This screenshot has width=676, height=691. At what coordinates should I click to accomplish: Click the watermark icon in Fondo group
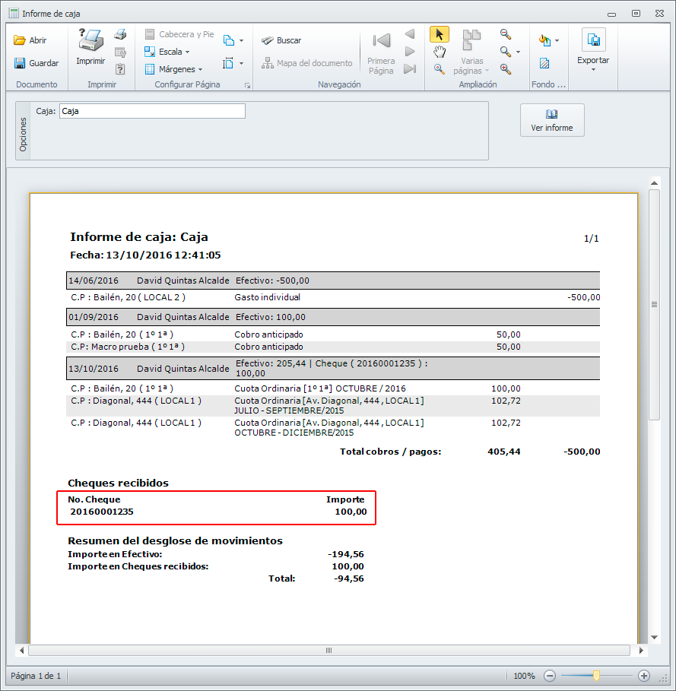[544, 63]
